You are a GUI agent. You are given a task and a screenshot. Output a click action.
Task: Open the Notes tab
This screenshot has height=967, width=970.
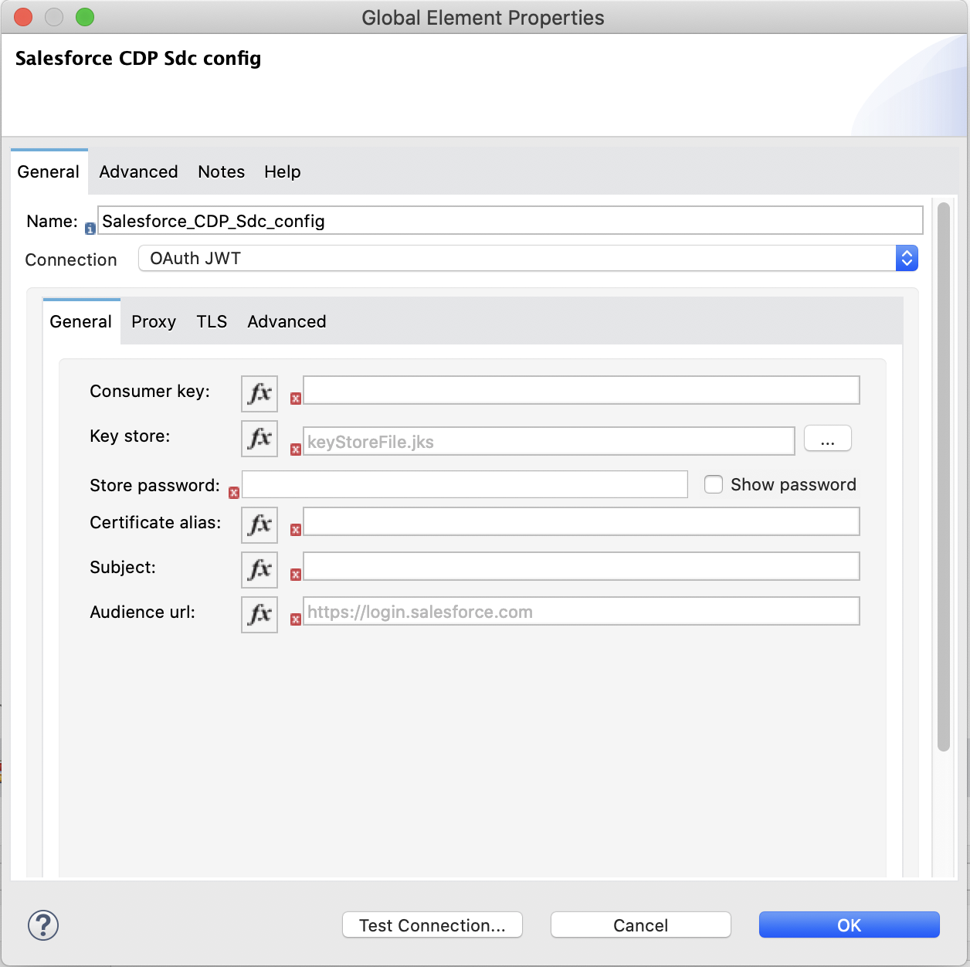point(221,171)
